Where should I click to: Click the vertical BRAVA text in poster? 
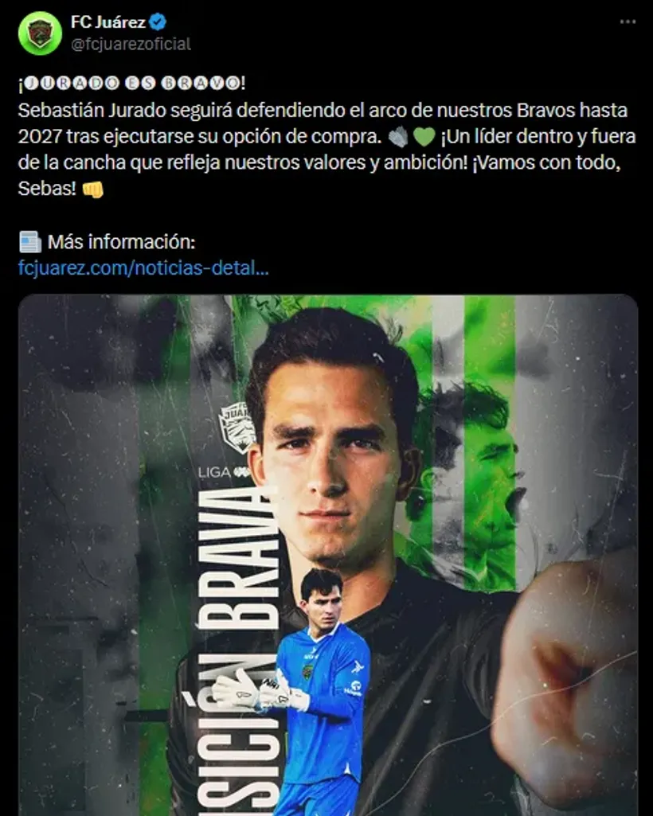tap(237, 558)
